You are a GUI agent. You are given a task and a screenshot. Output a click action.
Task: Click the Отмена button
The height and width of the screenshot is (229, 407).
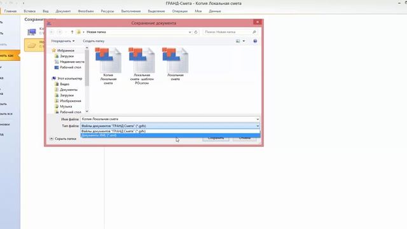click(x=244, y=138)
